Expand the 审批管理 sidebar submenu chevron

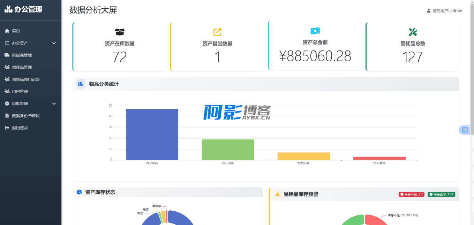[54, 104]
